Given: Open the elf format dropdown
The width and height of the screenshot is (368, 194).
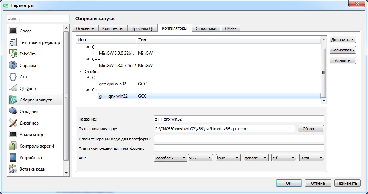Looking at the screenshot, I should (284, 158).
